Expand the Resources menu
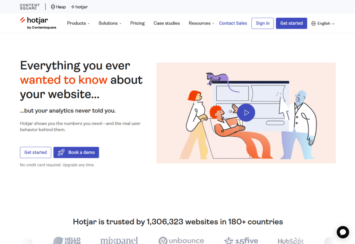 coord(201,23)
